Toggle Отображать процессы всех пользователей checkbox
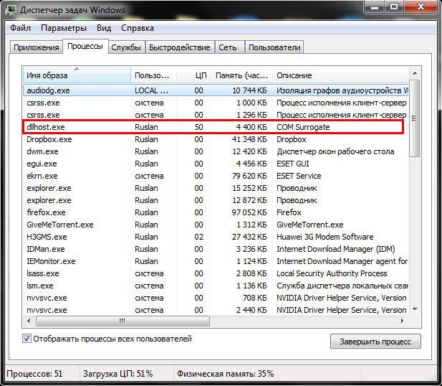Screen dimensions: 442x386 (x=27, y=339)
